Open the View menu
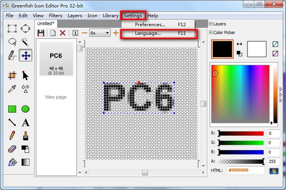Image resolution: width=286 pixels, height=190 pixels. [38, 16]
